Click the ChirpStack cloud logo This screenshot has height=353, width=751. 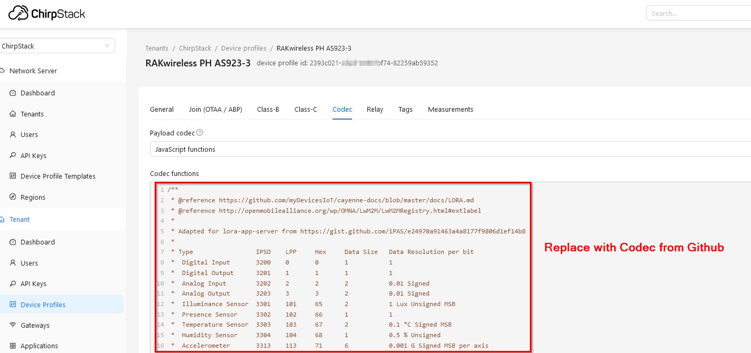pos(18,13)
